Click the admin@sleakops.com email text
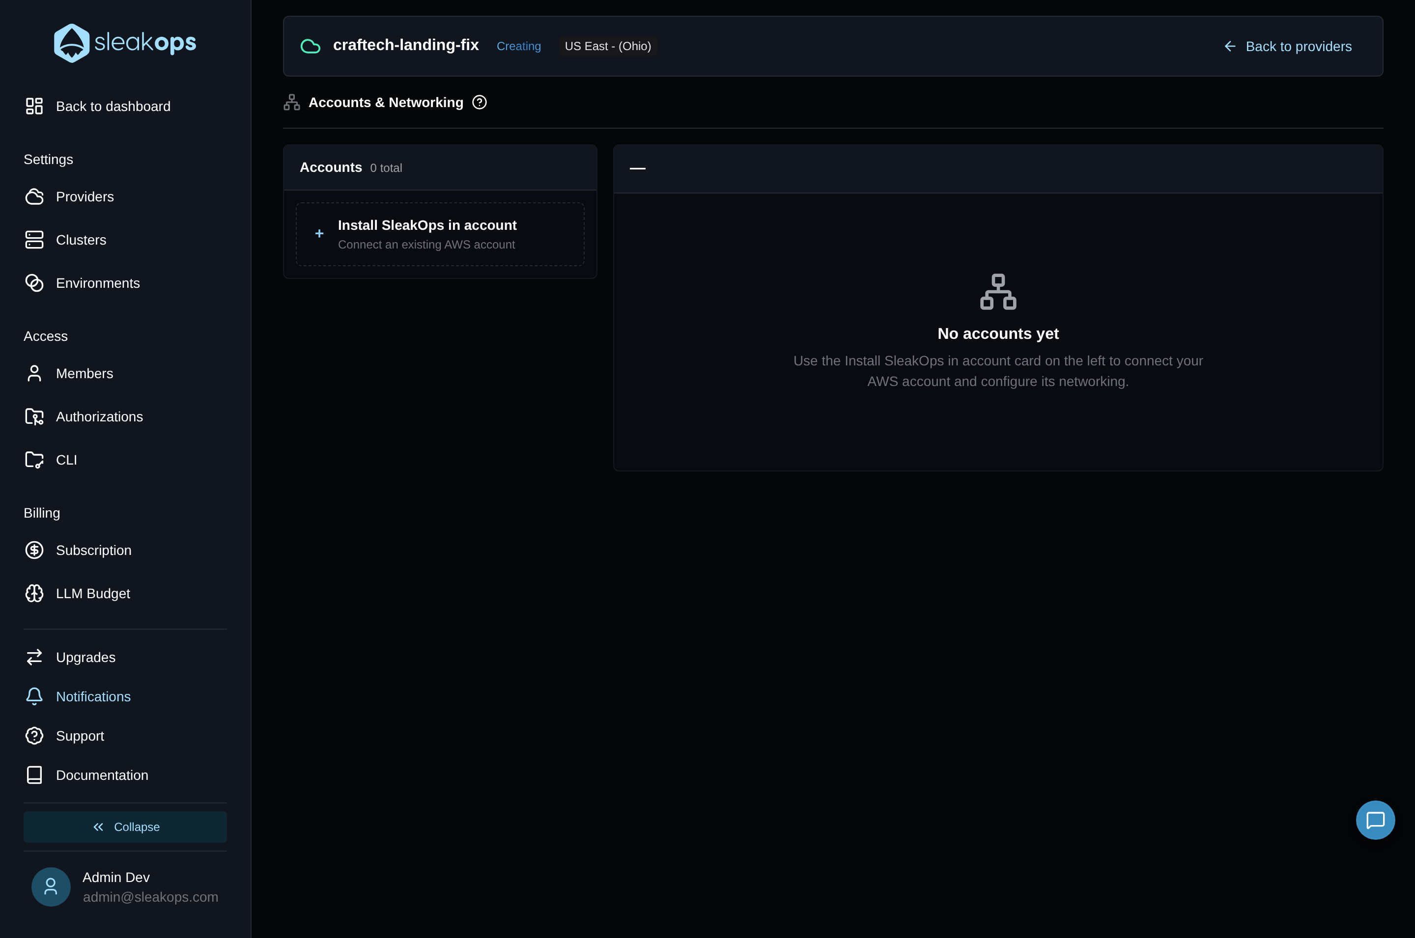1415x938 pixels. tap(150, 897)
